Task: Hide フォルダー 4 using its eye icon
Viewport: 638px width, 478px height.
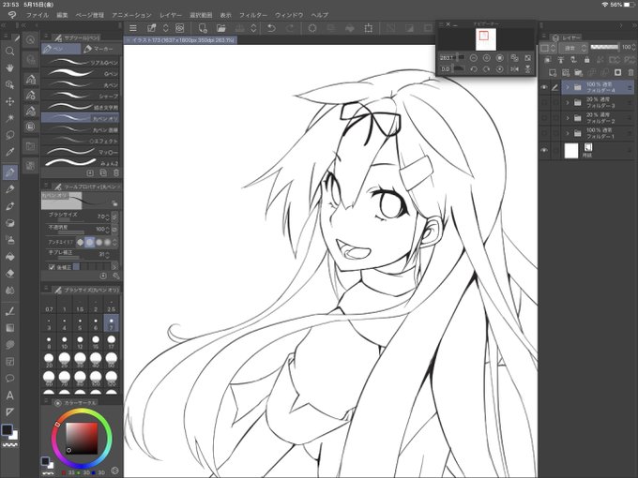Action: (544, 87)
